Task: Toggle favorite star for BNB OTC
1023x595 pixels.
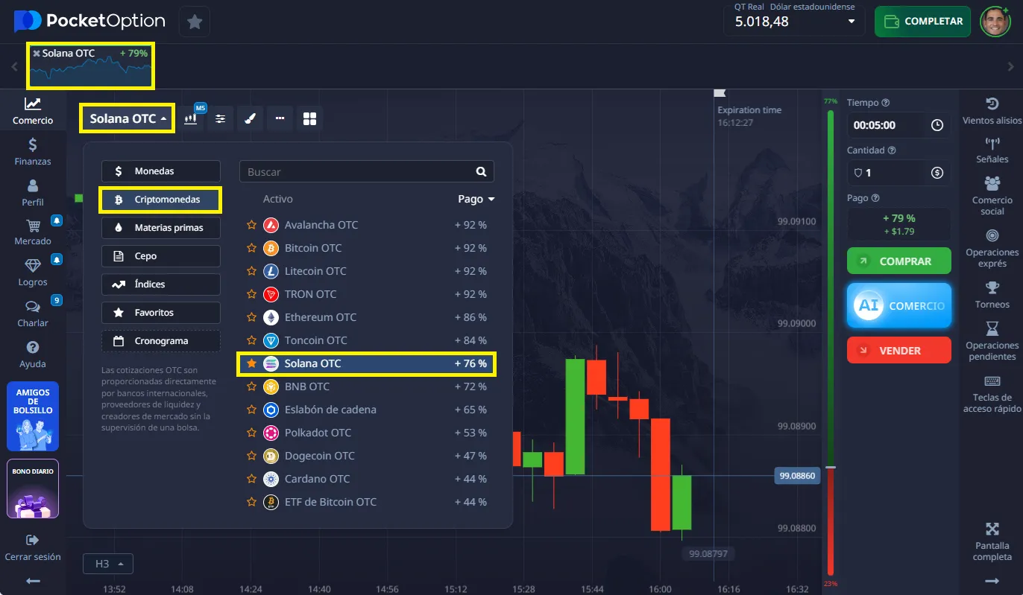Action: point(251,386)
